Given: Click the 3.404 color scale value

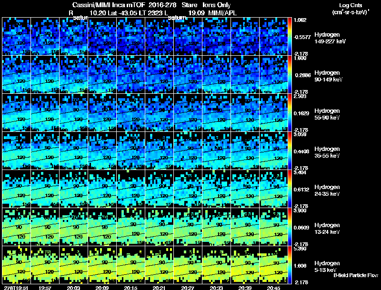Looking at the screenshot, I should coord(300,172).
